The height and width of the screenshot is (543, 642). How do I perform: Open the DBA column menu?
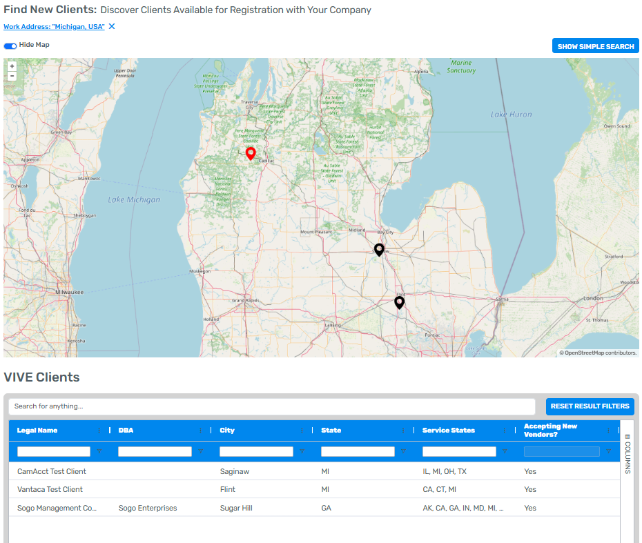pos(200,431)
